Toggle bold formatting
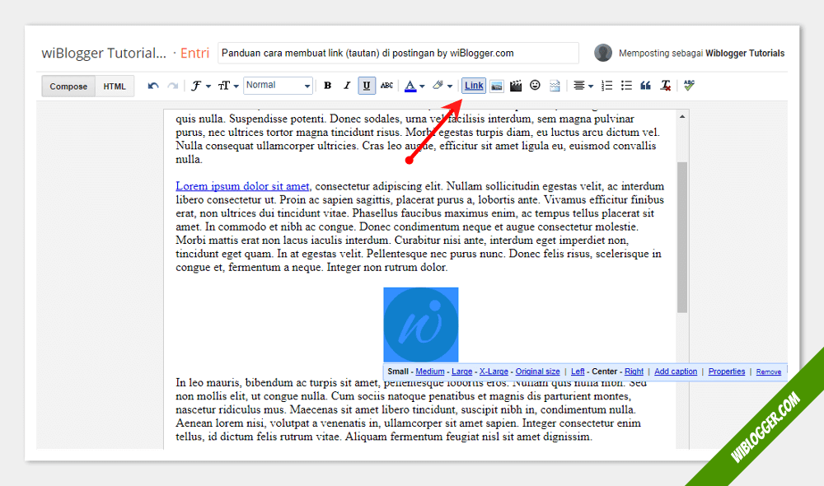The image size is (824, 486). [327, 86]
